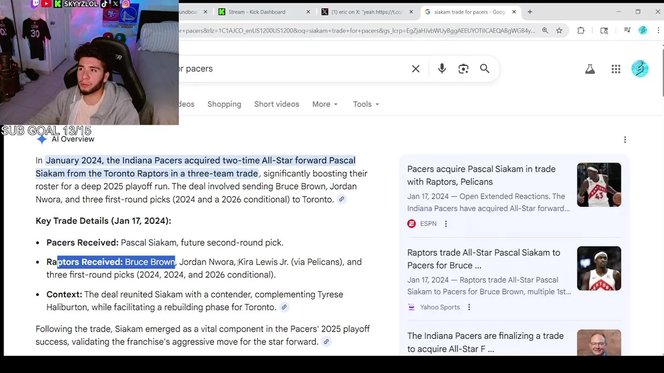
Task: Open three-dot menu next to Yahoo Sports
Action: [469, 307]
